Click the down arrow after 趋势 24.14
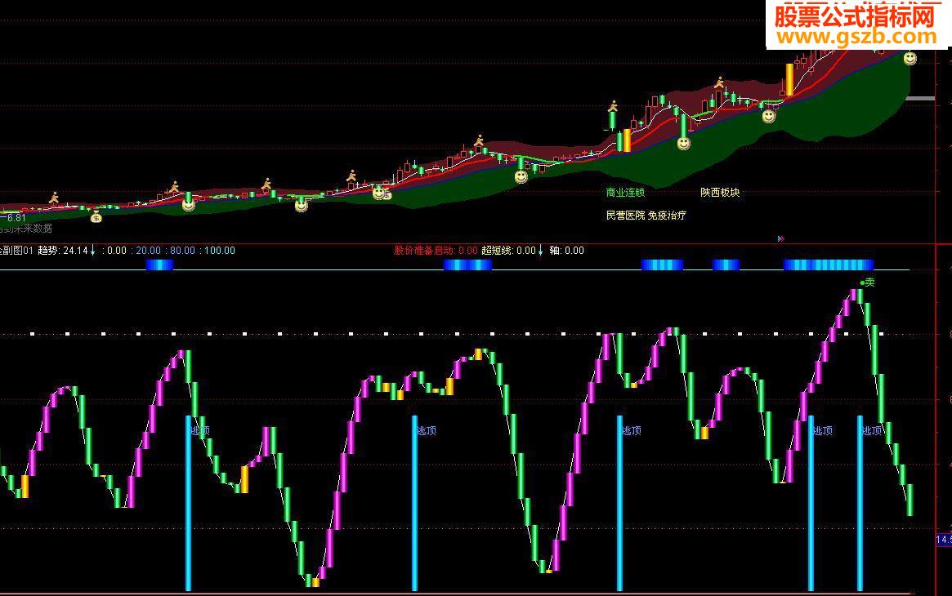Screen dimensions: 952x596 pyautogui.click(x=93, y=251)
